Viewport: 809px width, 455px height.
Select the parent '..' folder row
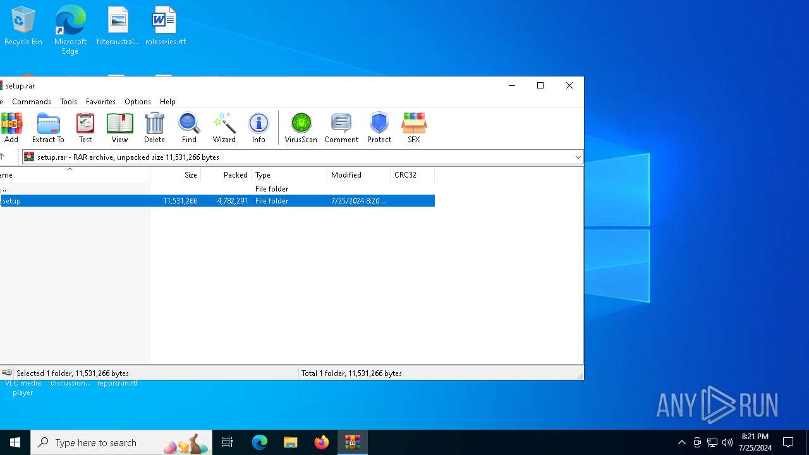coord(217,189)
